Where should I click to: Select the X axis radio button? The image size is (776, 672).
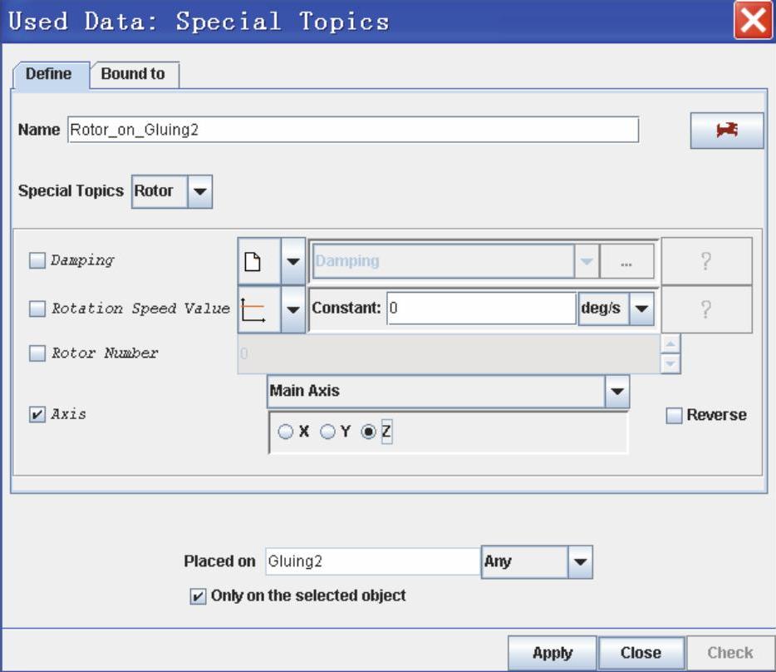coord(286,432)
